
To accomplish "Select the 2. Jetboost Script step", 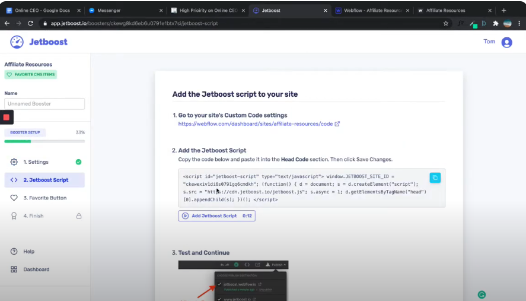I will pyautogui.click(x=44, y=180).
